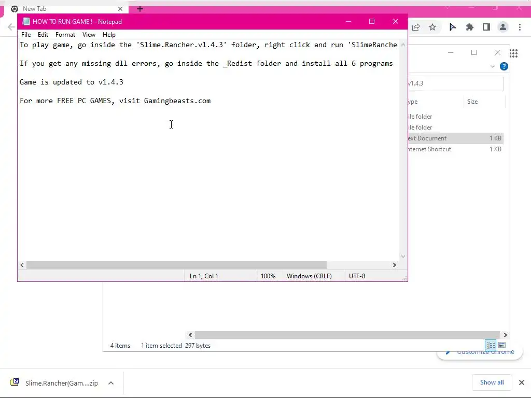Click Notepad vertical scroll down arrow
531x398 pixels.
[403, 256]
